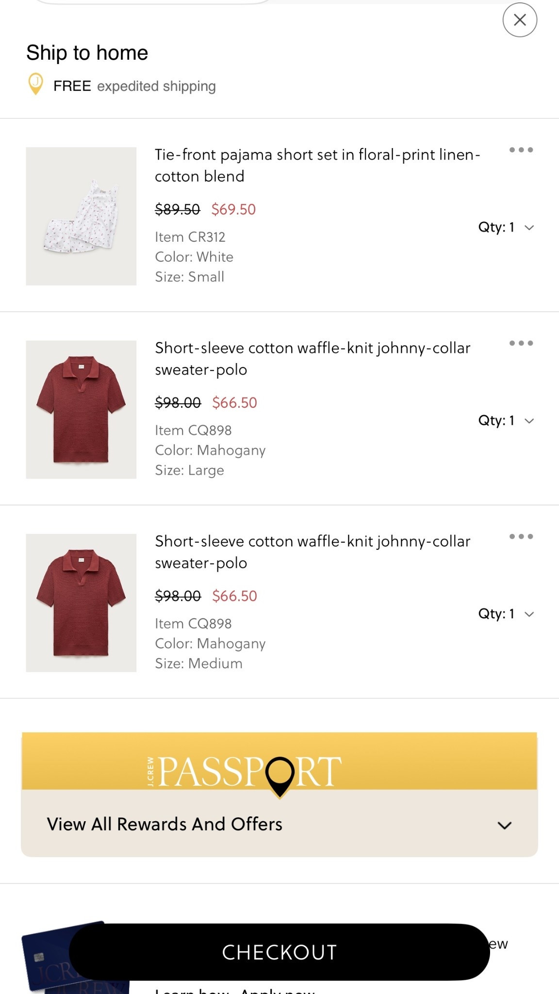
Task: Tap the FREE expedited shipping text
Action: tap(134, 86)
